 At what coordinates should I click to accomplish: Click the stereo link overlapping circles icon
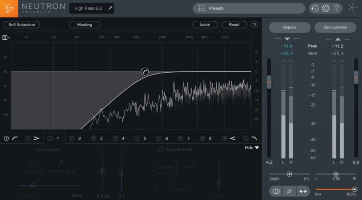point(276,191)
